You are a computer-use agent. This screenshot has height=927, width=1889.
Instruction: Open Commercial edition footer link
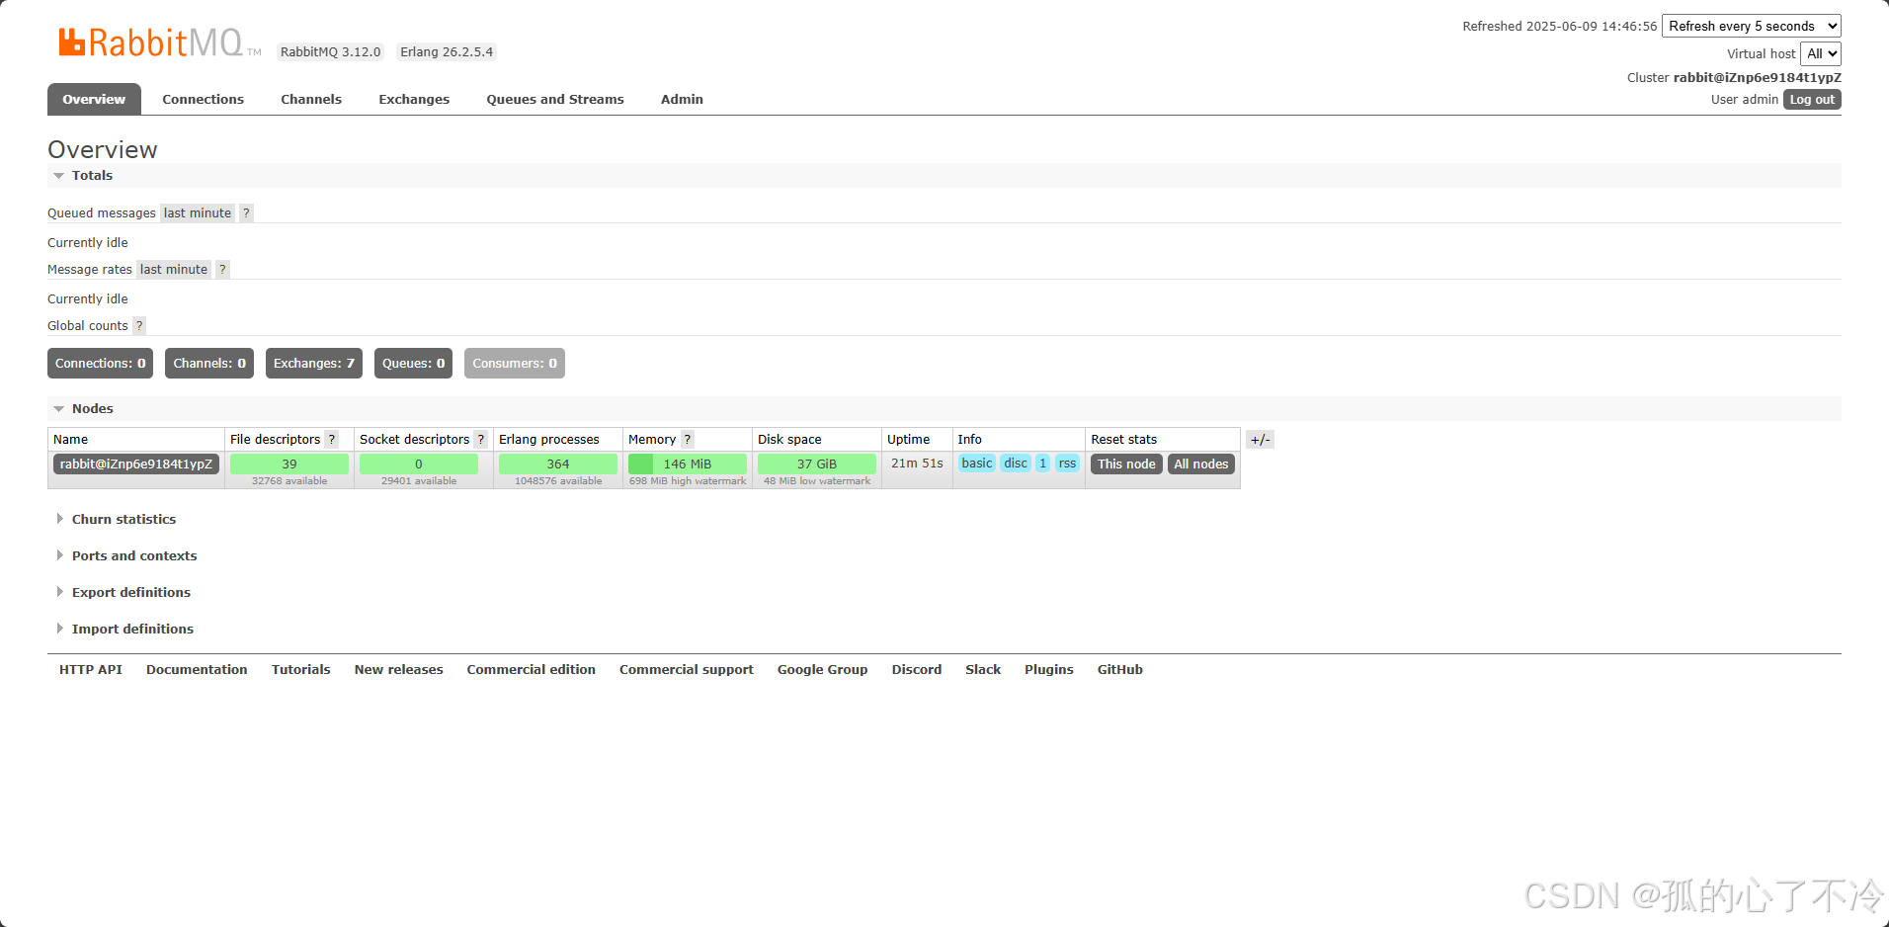click(532, 669)
